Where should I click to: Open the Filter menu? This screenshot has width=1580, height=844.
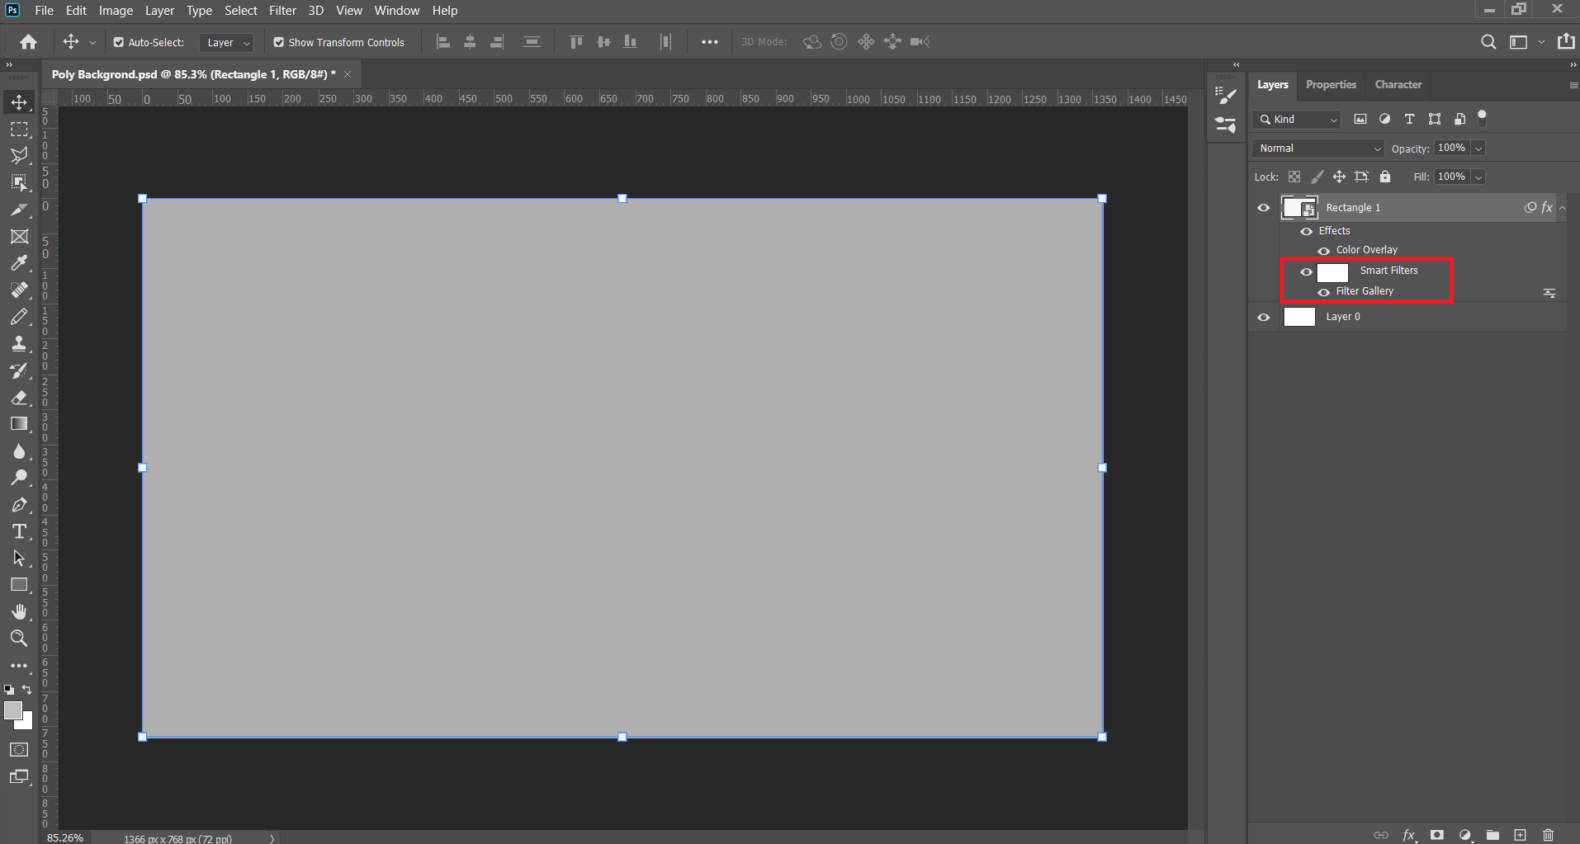click(x=282, y=11)
